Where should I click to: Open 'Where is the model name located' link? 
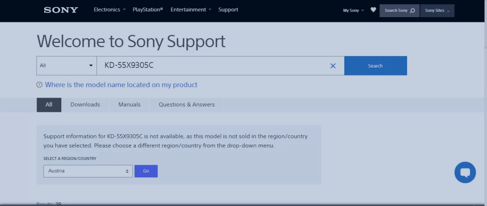121,85
